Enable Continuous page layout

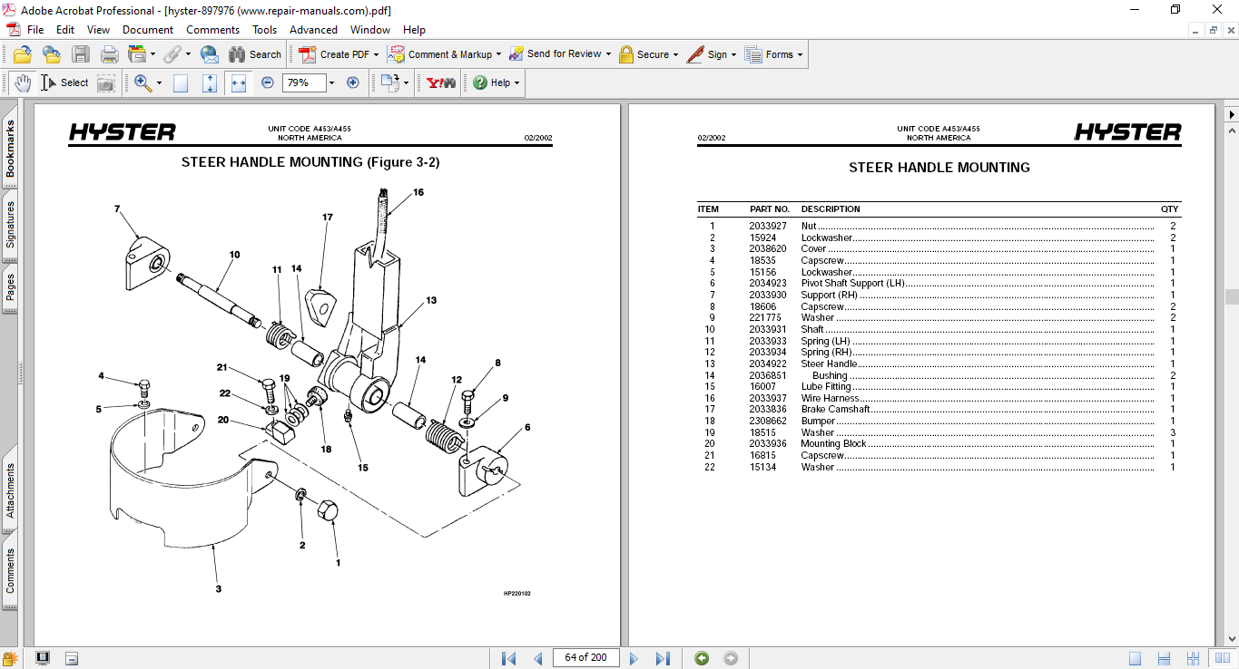click(1164, 658)
